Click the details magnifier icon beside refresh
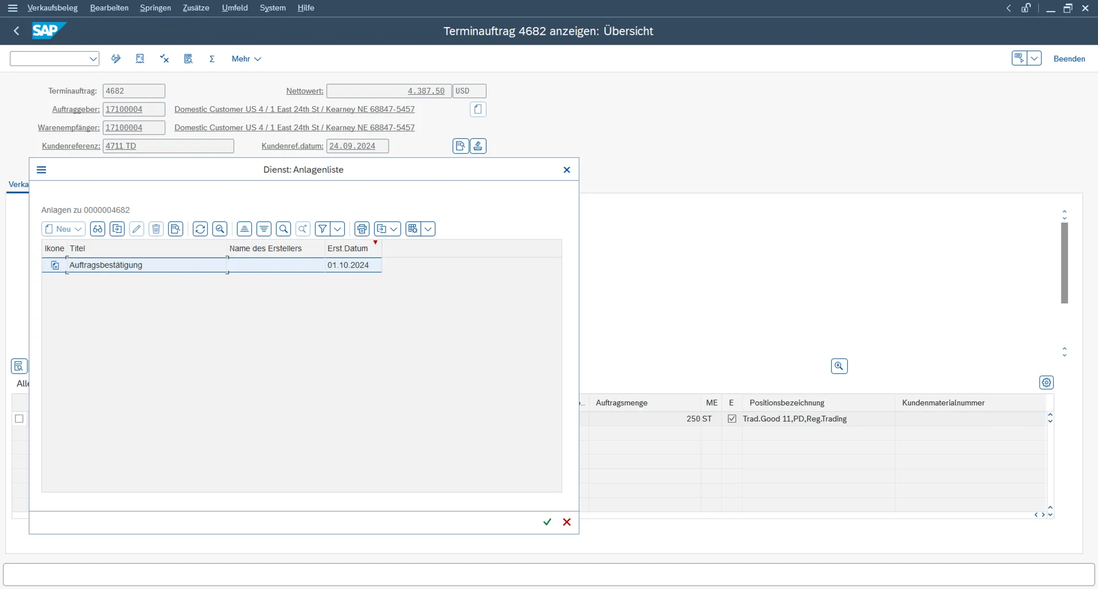Screen dimensions: 1098x589 tap(220, 229)
